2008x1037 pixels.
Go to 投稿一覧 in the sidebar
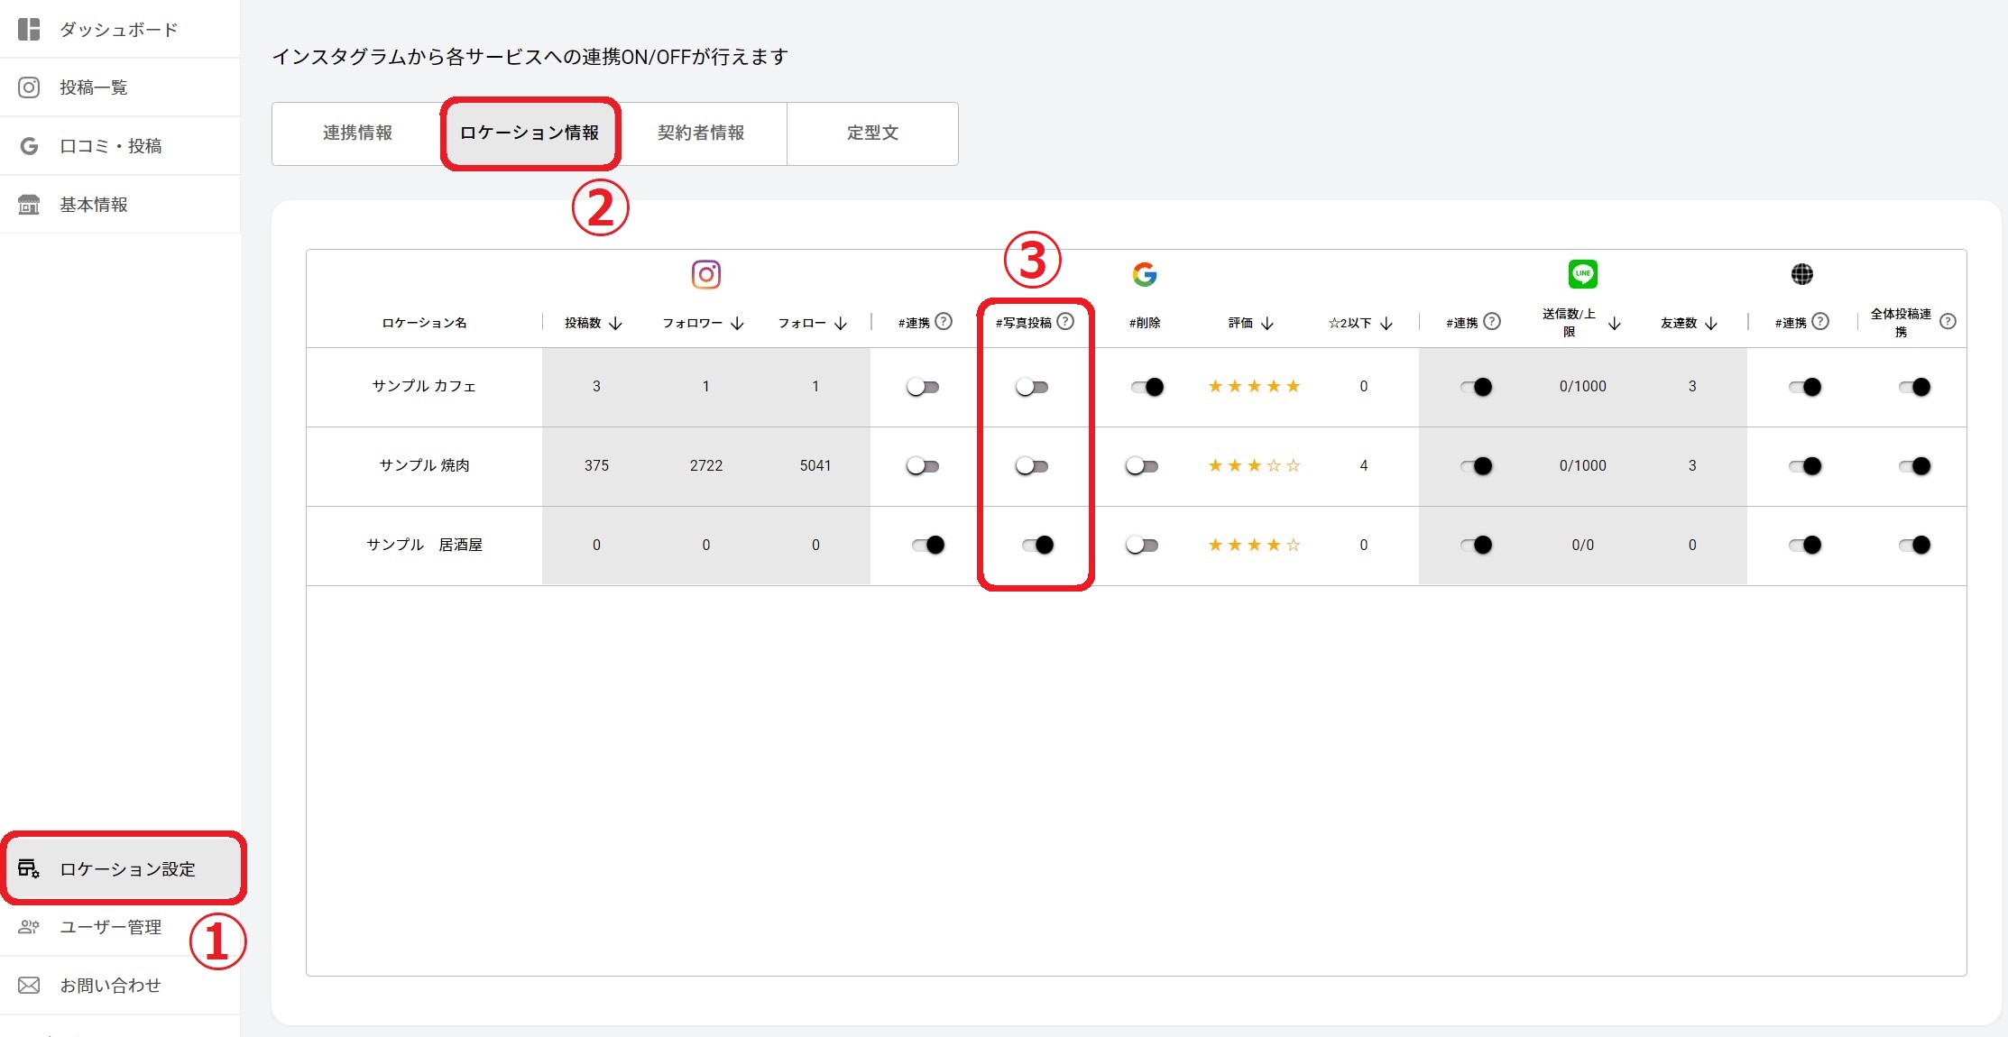click(93, 87)
